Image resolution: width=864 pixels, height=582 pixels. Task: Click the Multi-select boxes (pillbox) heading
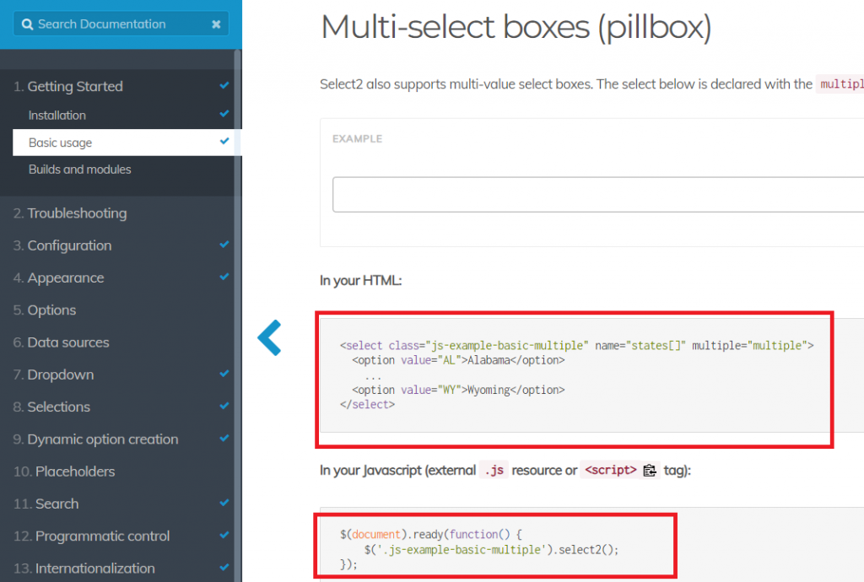[516, 27]
